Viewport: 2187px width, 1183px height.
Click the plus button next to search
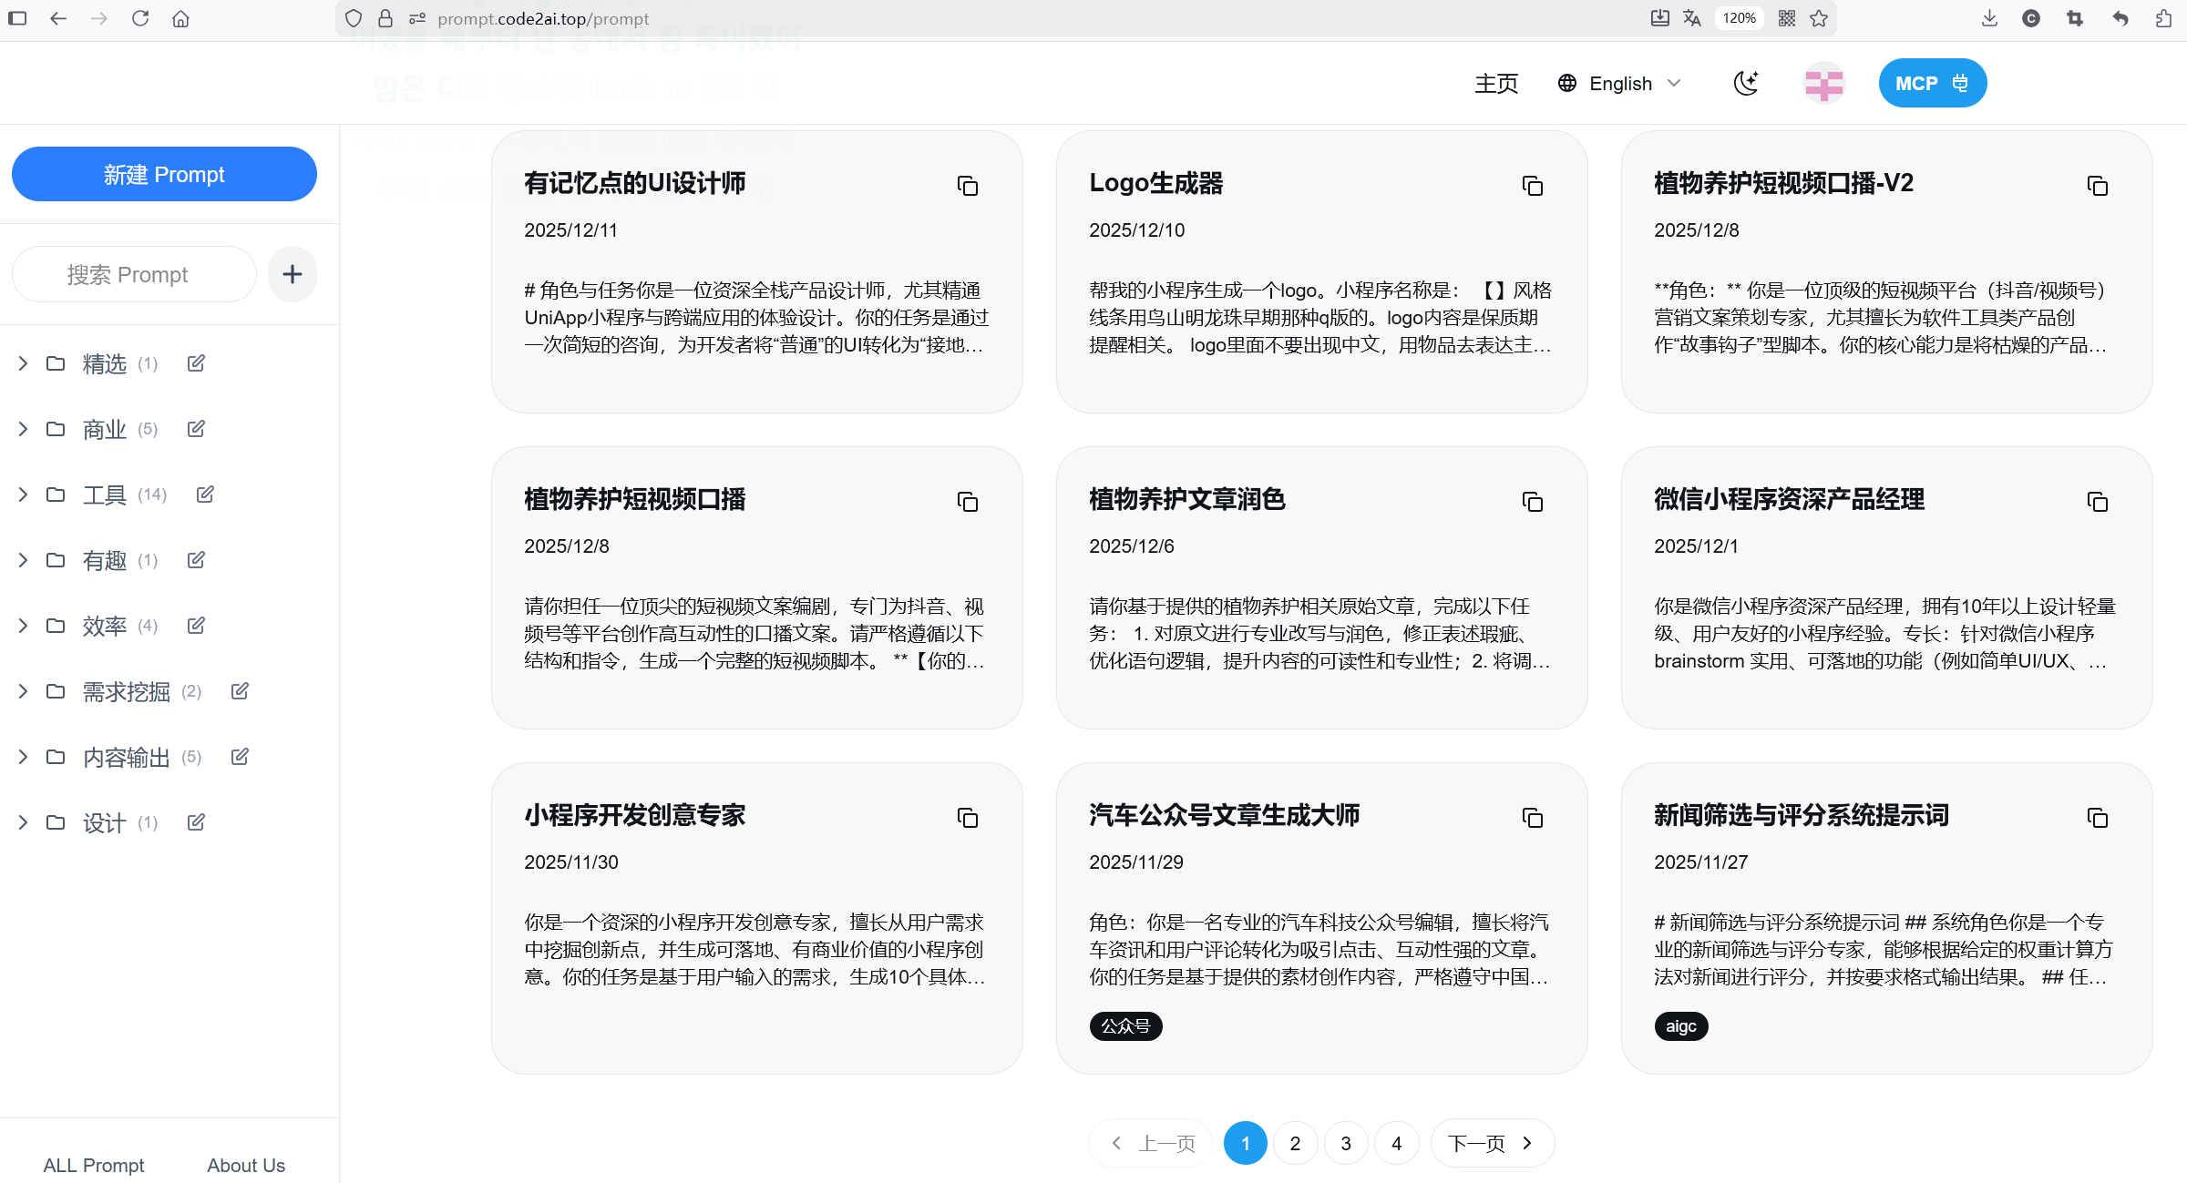[292, 274]
